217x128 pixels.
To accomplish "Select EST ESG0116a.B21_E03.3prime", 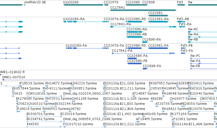I will (124, 104).
